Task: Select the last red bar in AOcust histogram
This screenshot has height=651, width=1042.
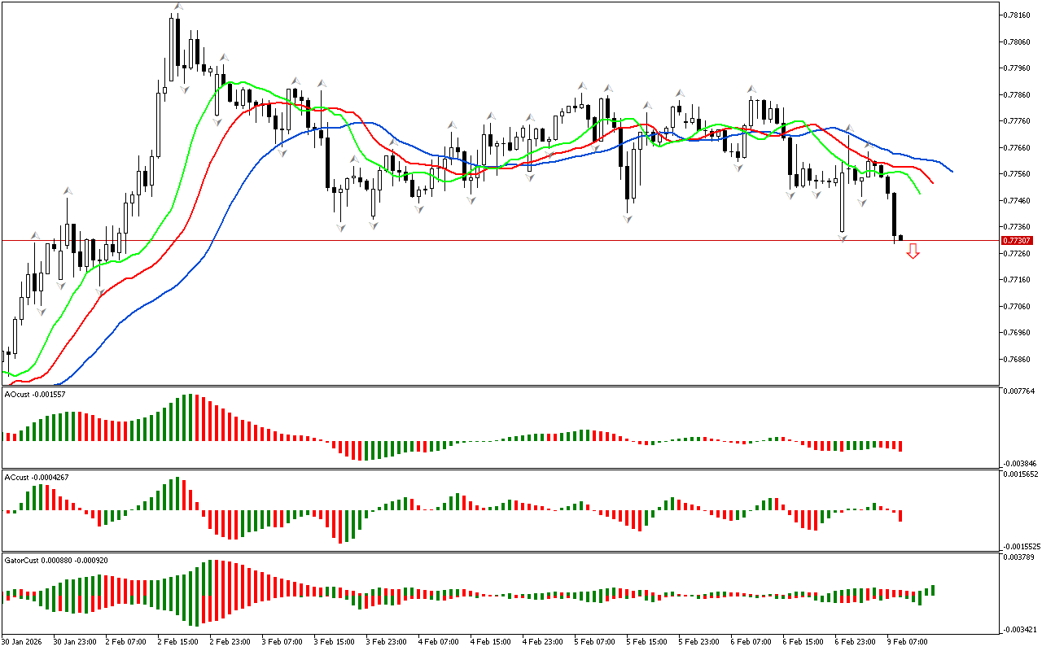Action: [x=901, y=446]
